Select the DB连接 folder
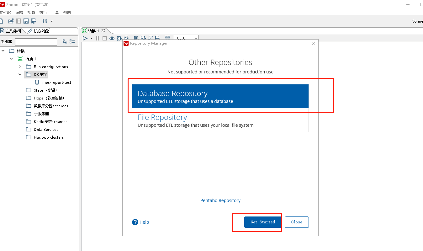This screenshot has width=423, height=251. click(40, 74)
